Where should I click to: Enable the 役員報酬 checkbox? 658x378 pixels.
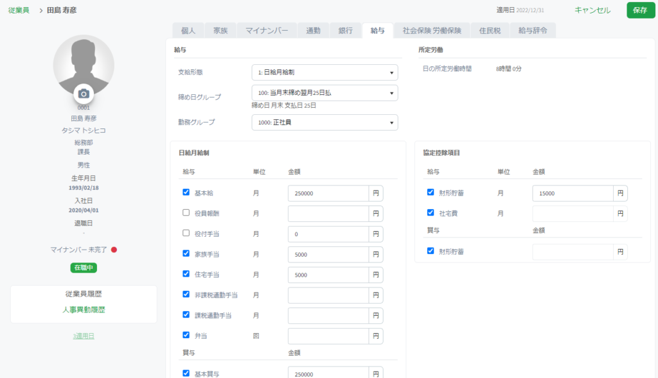[x=186, y=213]
